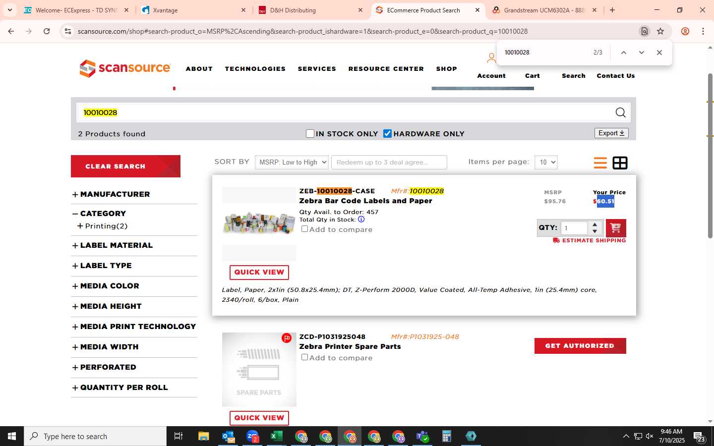Open Excel from the taskbar
Viewport: 714px width, 446px height.
point(277,436)
